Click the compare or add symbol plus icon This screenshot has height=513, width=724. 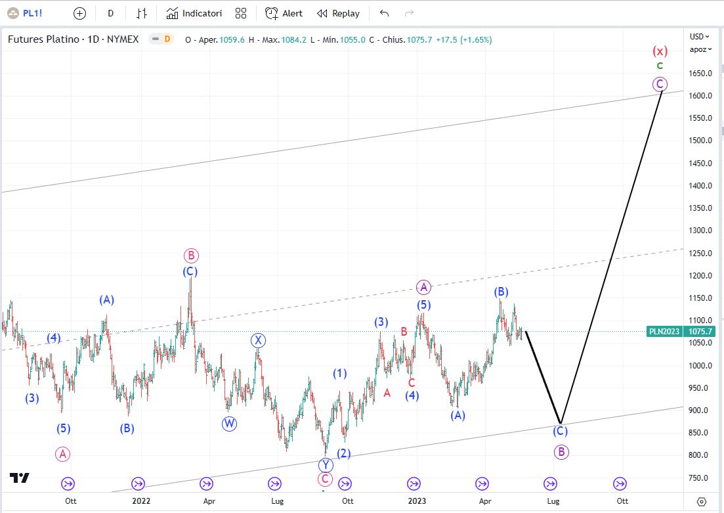pos(79,13)
